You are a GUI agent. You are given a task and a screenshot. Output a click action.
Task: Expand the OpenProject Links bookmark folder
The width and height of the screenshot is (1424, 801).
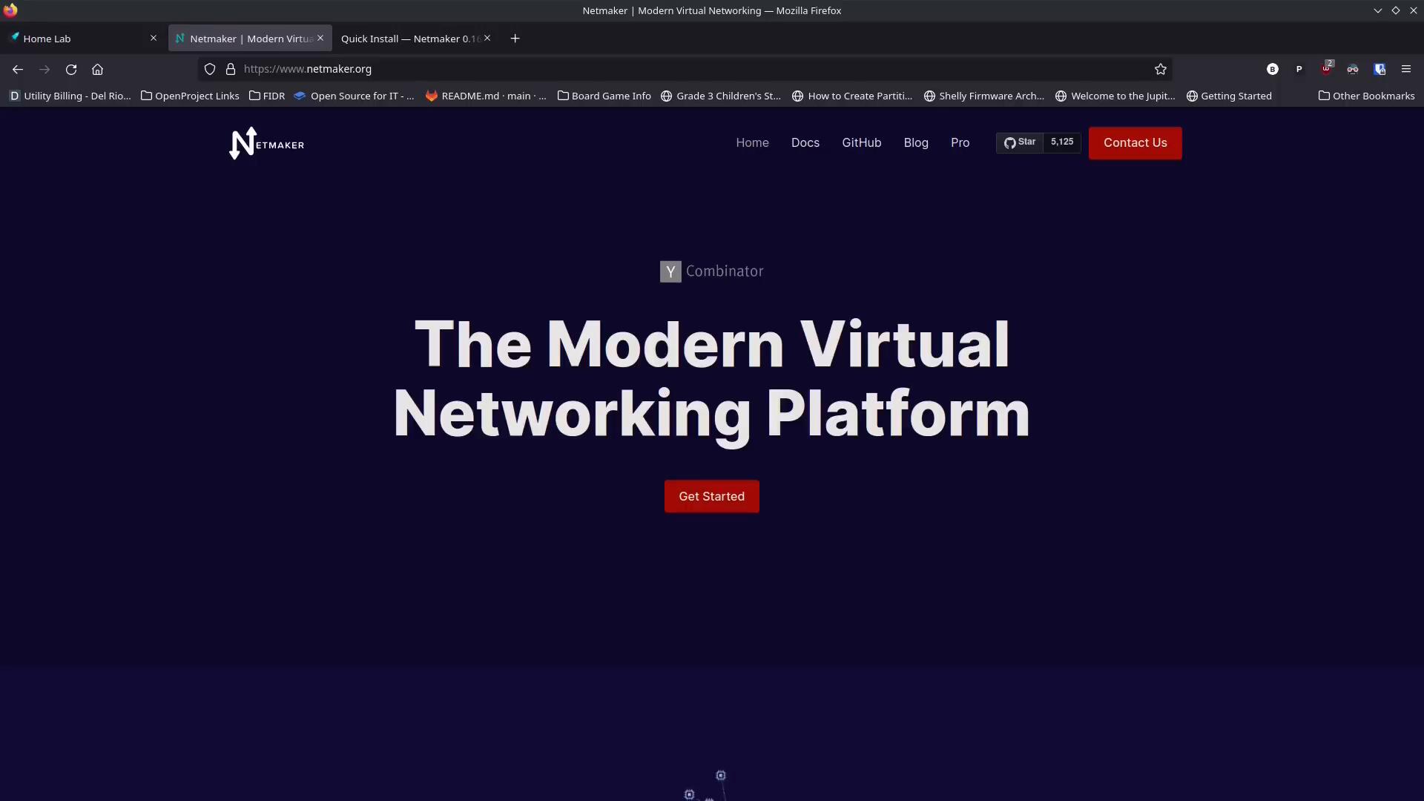pyautogui.click(x=190, y=96)
